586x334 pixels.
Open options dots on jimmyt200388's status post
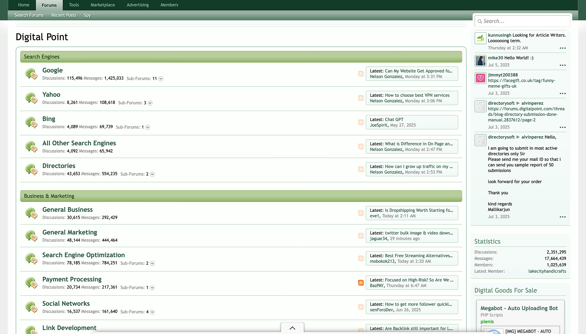562,94
